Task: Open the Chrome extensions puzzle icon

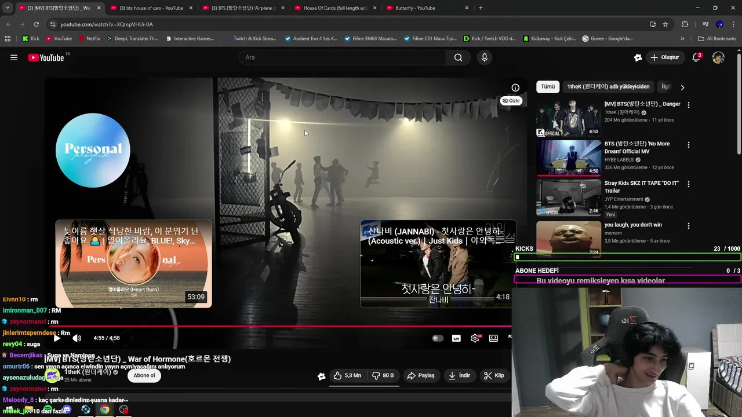Action: (x=685, y=24)
